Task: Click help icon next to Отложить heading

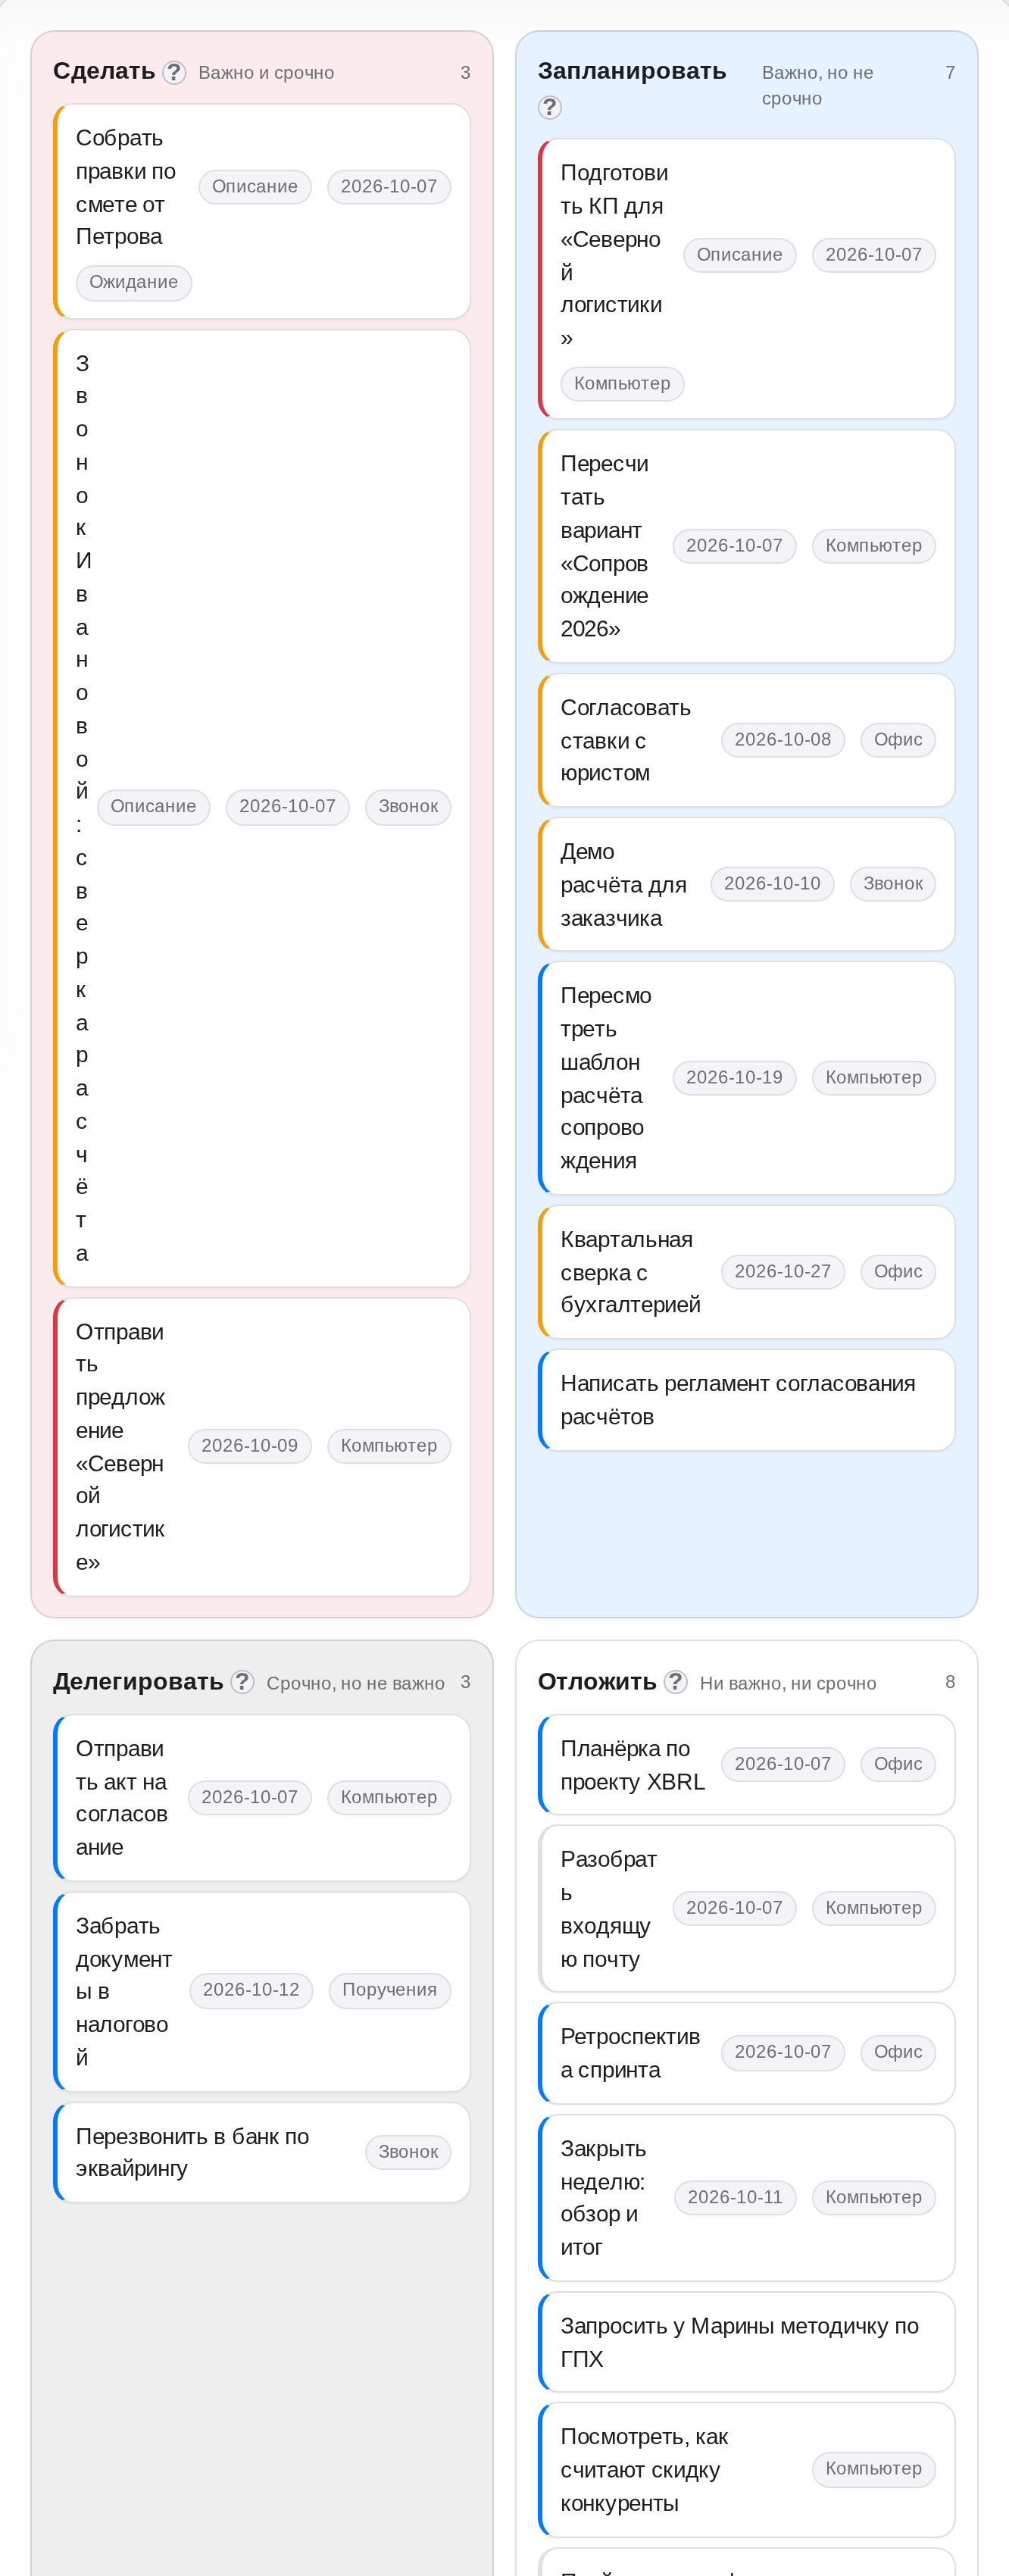Action: point(676,1682)
